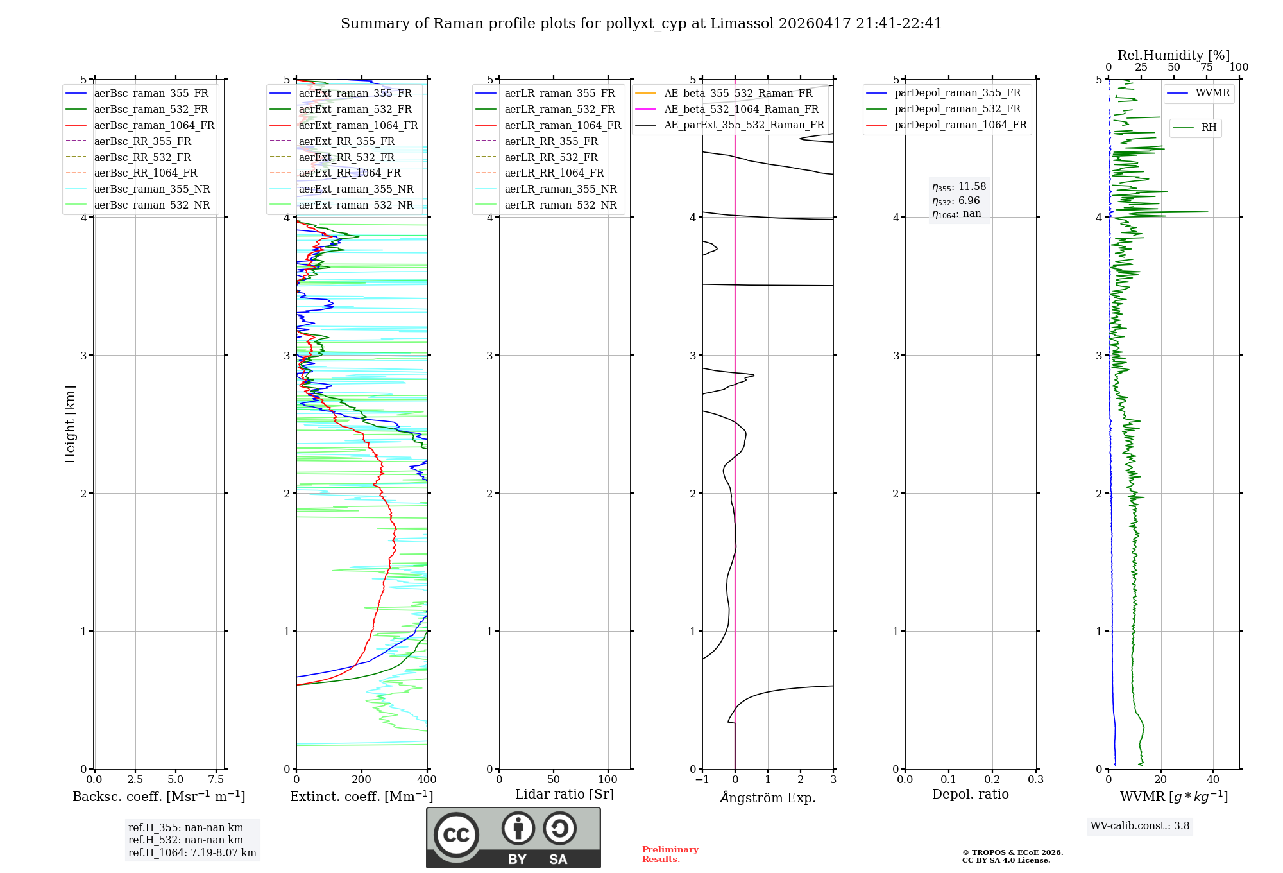Click the Ångström Exp. axis label
The height and width of the screenshot is (873, 1283).
(768, 798)
